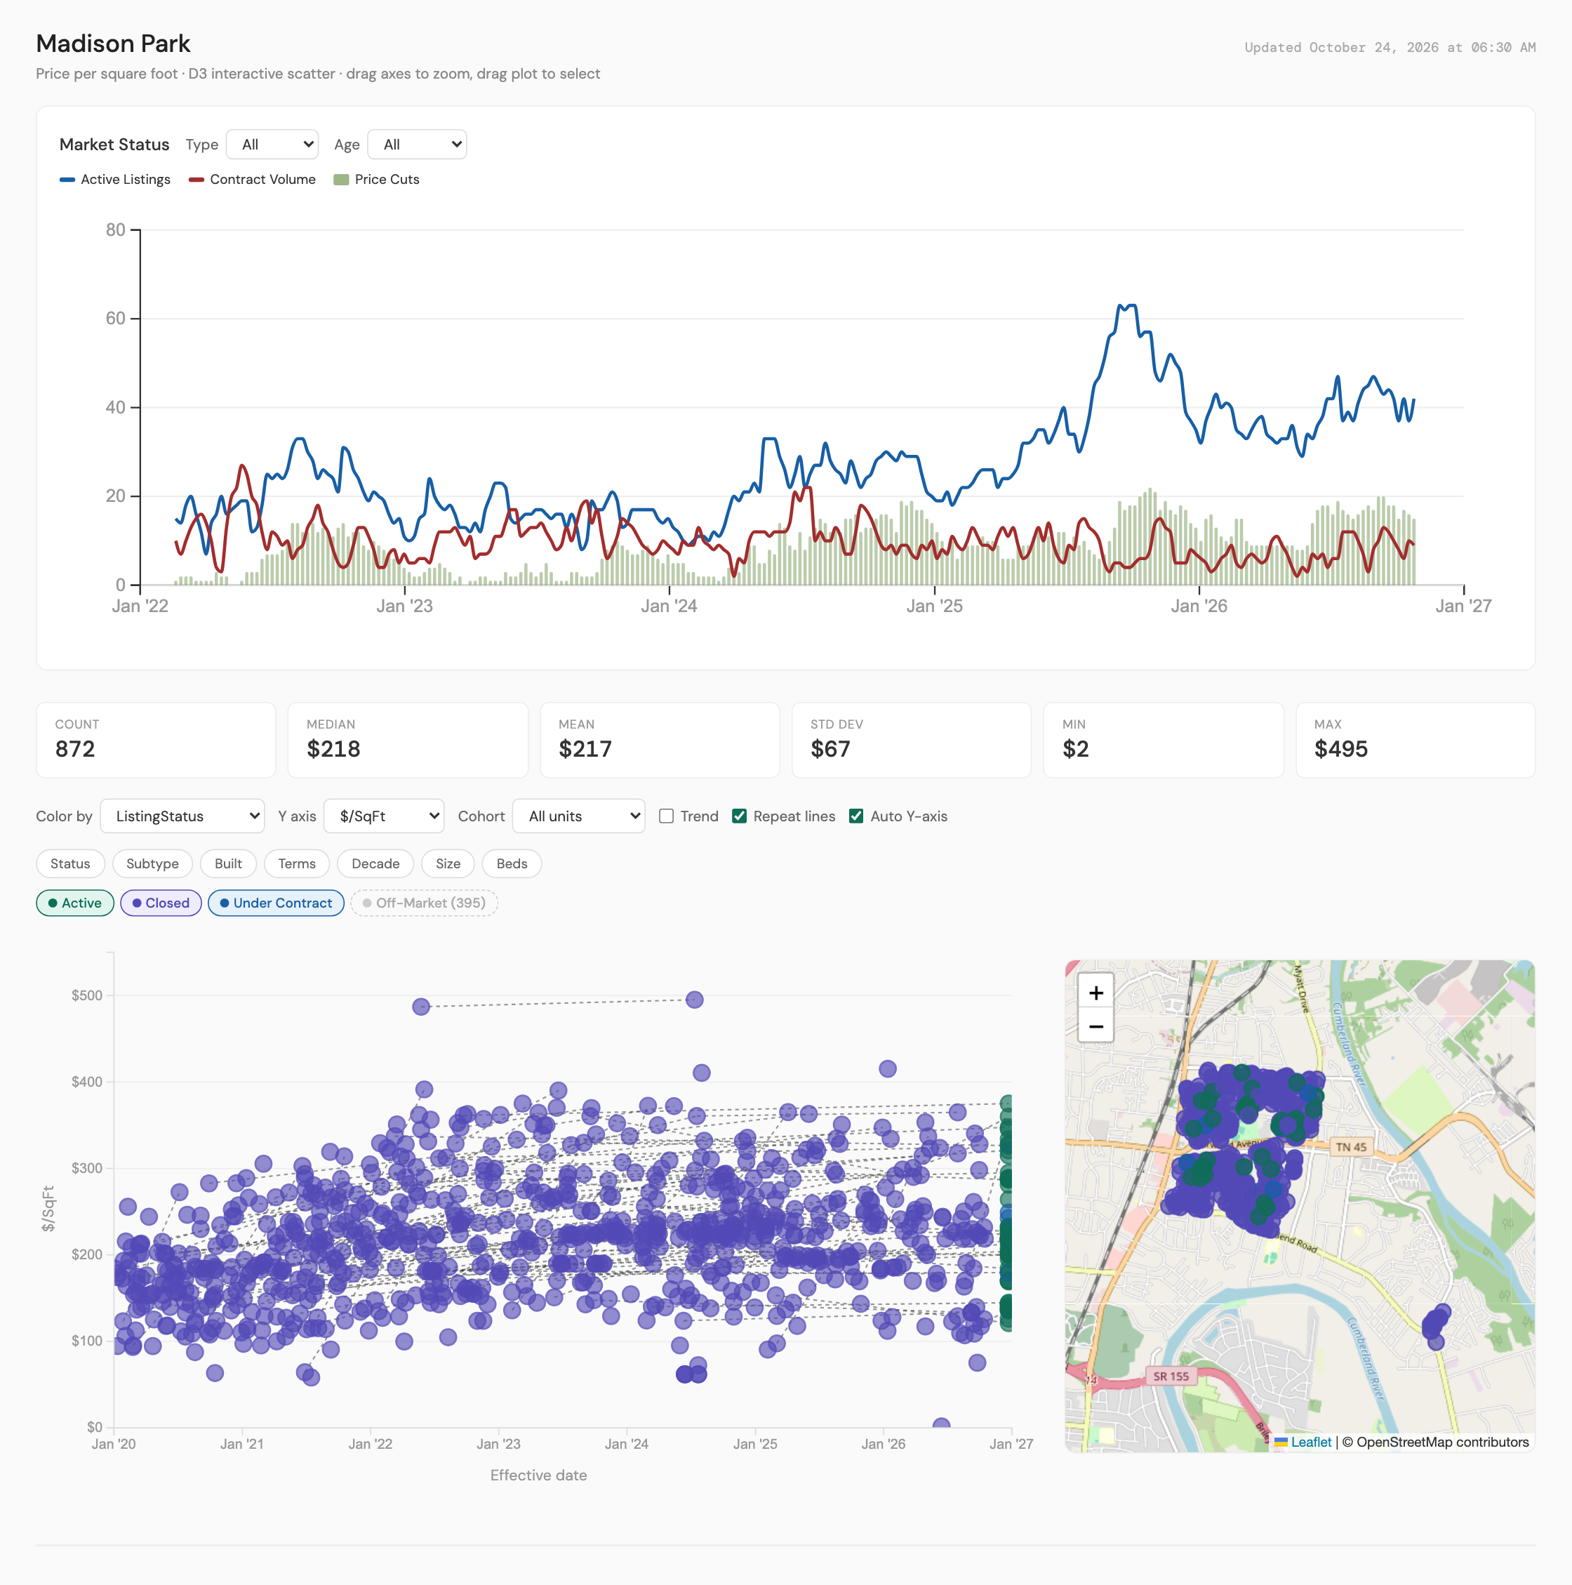Click the MEDIAN $218 stat card
Viewport: 1572px width, 1585px height.
click(408, 740)
